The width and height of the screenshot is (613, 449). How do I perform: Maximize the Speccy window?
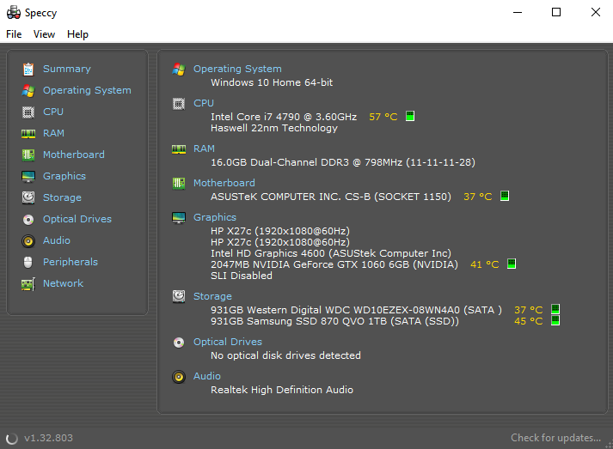(556, 13)
